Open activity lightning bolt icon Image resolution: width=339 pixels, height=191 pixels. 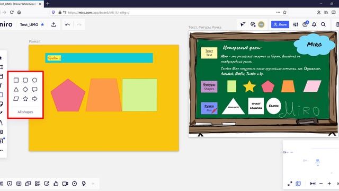[84, 184]
